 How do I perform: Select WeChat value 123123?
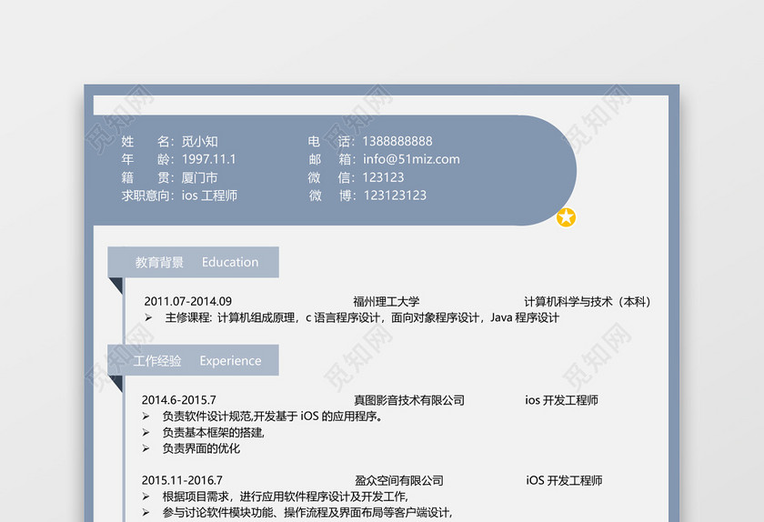click(x=384, y=177)
